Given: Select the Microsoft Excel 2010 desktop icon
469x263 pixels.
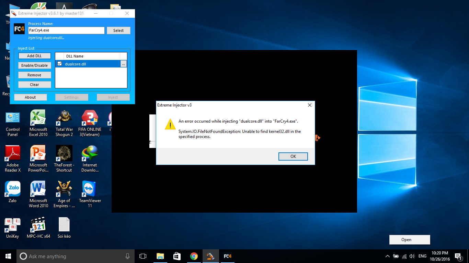Looking at the screenshot, I should pos(38,123).
